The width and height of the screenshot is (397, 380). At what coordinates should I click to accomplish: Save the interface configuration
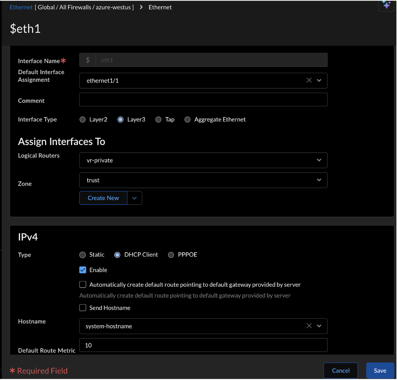[x=380, y=371]
